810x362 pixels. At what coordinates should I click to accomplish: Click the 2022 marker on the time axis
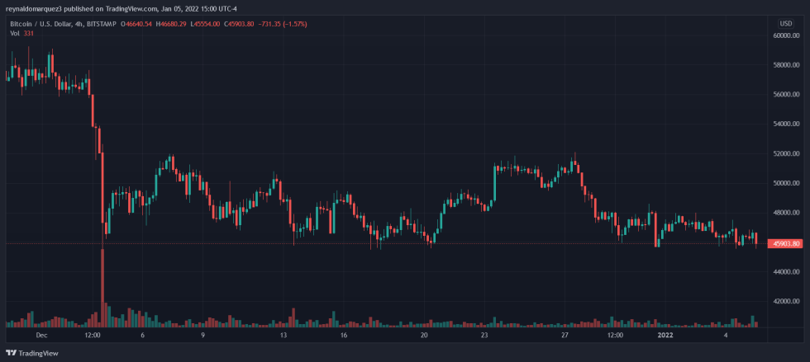click(x=665, y=336)
